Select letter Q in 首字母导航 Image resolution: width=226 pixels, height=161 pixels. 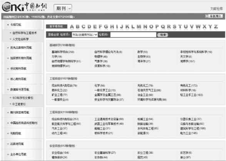tap(163, 27)
